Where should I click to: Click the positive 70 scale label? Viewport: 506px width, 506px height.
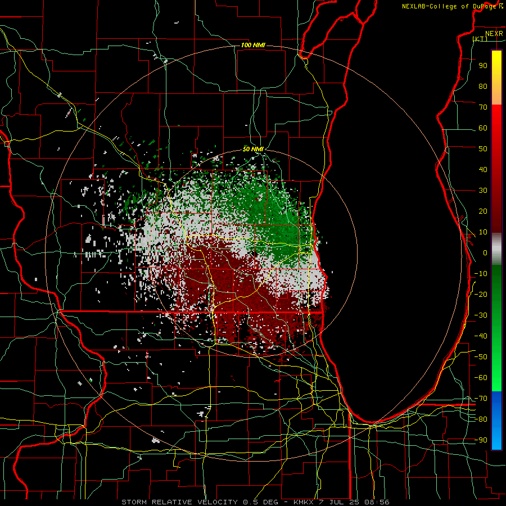coord(483,107)
